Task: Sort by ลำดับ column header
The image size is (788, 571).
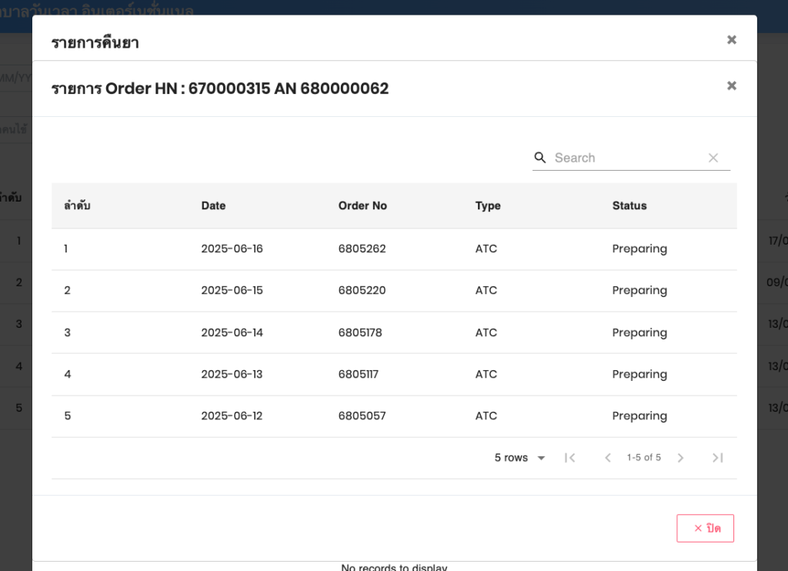Action: (x=78, y=205)
